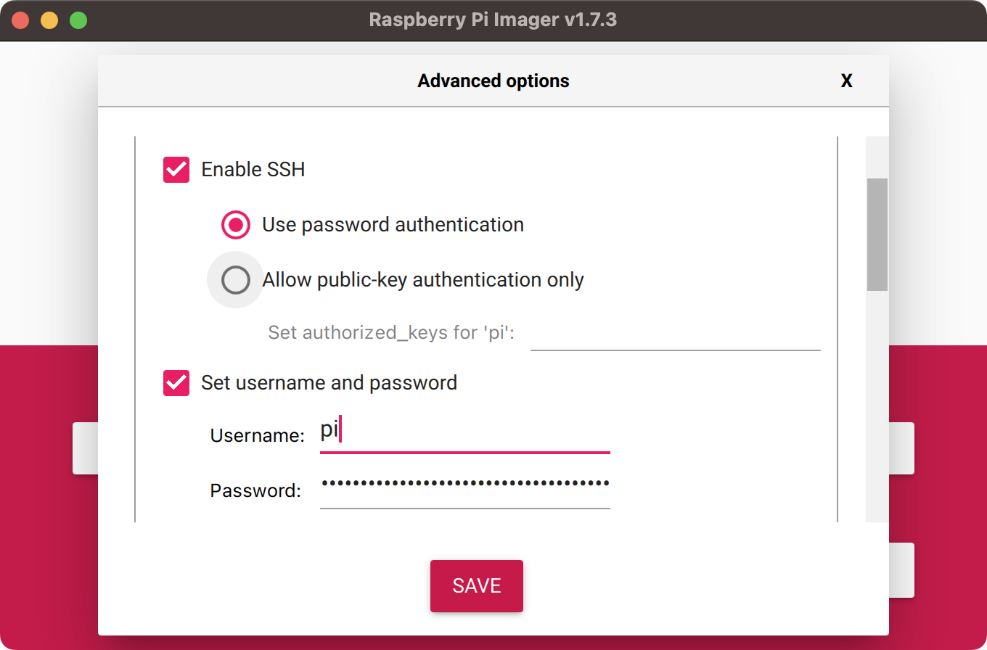Image resolution: width=987 pixels, height=650 pixels.
Task: Click the upper partly hidden button right of dialog
Action: coord(901,448)
